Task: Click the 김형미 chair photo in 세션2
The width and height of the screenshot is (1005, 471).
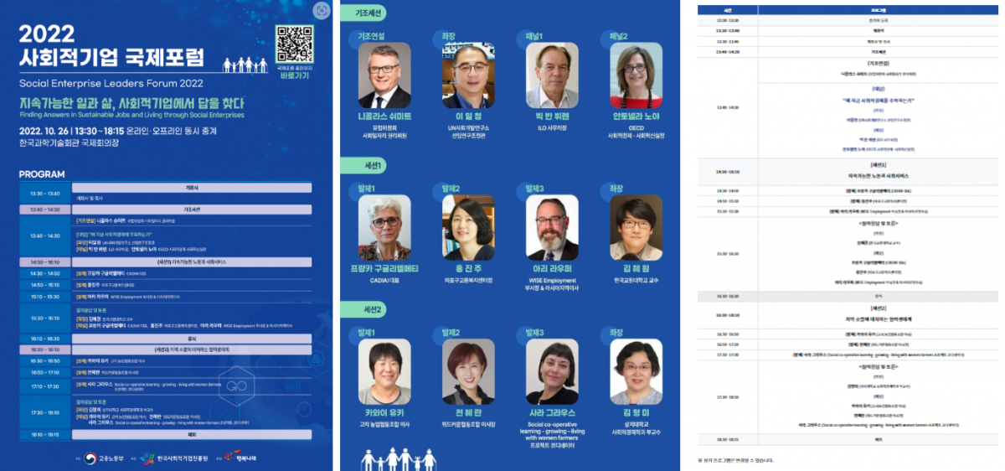Action: 636,373
